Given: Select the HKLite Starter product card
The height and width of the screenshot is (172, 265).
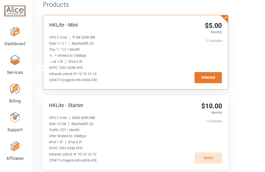Looking at the screenshot, I should pyautogui.click(x=208, y=158).
